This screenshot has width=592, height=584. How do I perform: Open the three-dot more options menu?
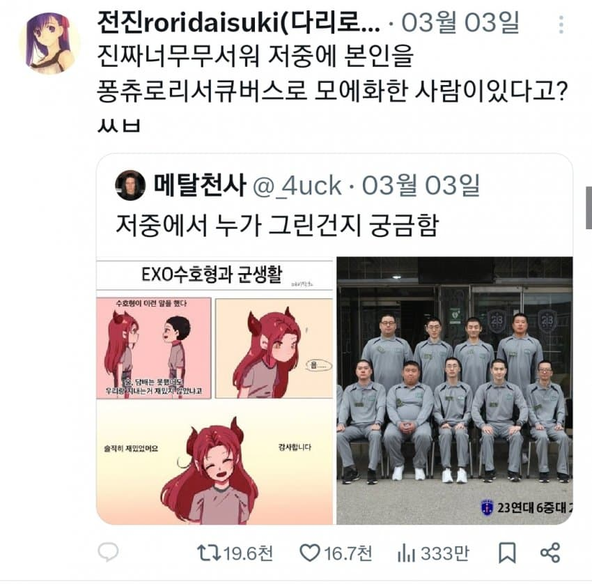point(561,24)
